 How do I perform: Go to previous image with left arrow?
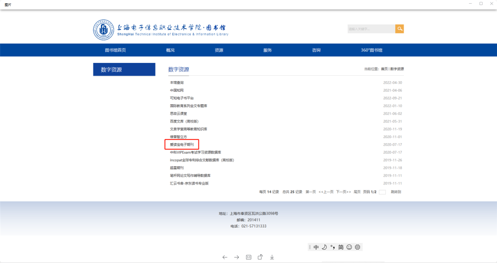[225, 257]
